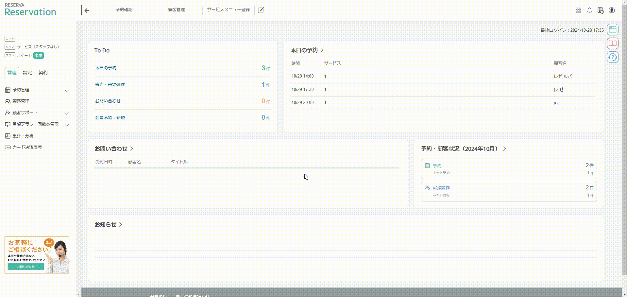
Task: Open サービスメニュー登録 in top menu
Action: (229, 10)
